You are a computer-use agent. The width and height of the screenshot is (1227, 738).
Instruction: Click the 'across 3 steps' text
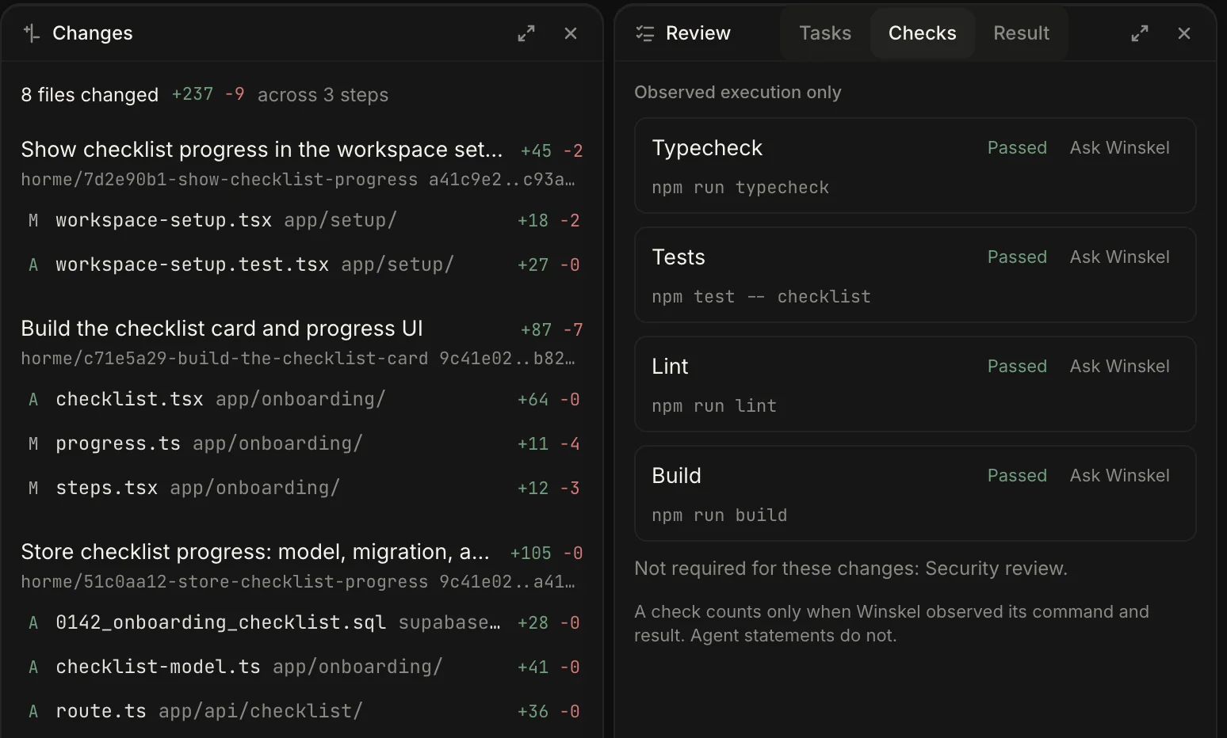[323, 95]
